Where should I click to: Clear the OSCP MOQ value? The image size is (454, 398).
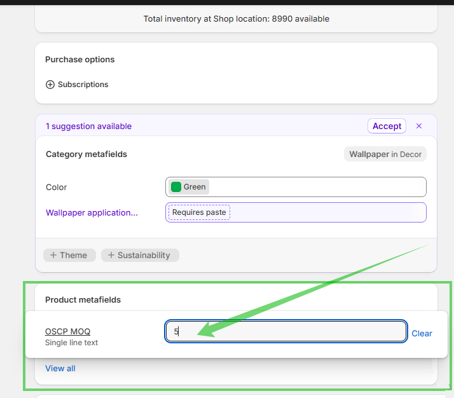tap(422, 333)
